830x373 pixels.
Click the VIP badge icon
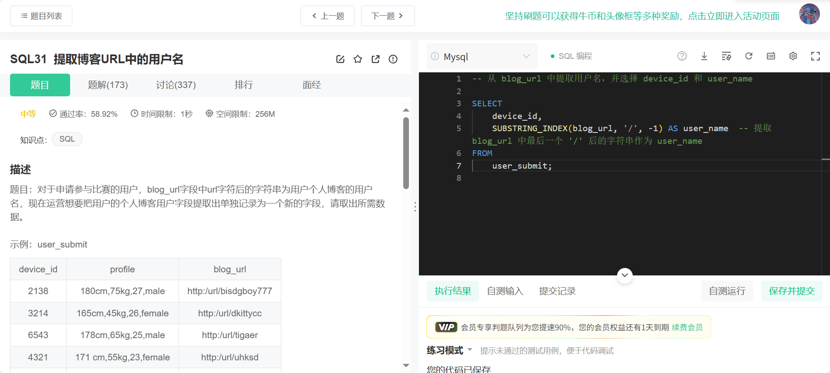(x=446, y=327)
